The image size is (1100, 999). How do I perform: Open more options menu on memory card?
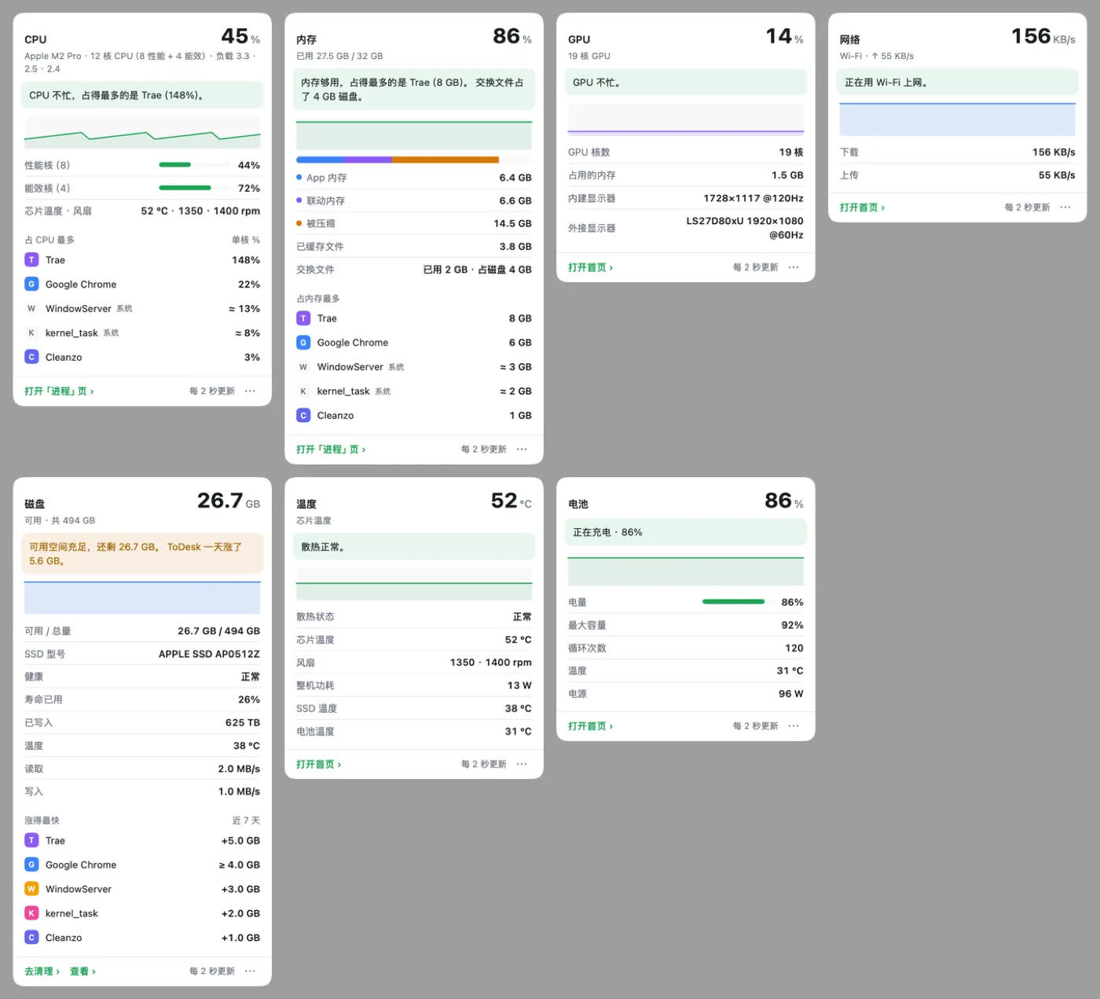[x=522, y=449]
